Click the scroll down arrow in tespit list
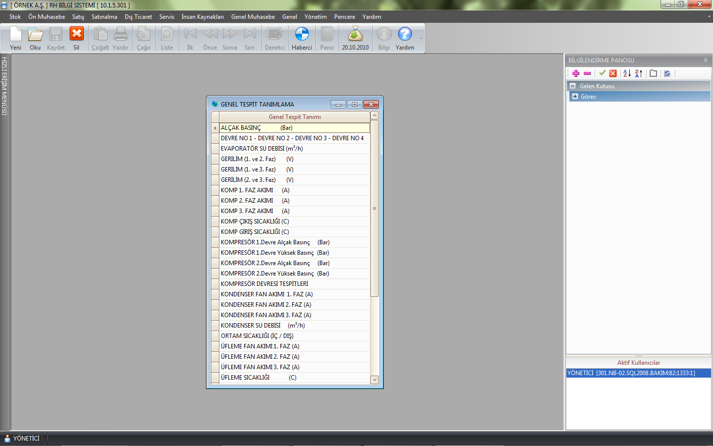This screenshot has height=446, width=713. point(374,380)
